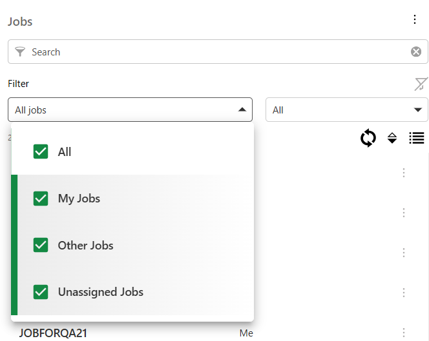The height and width of the screenshot is (341, 429).
Task: Open the JOBFORQA21 job
Action: [x=53, y=333]
